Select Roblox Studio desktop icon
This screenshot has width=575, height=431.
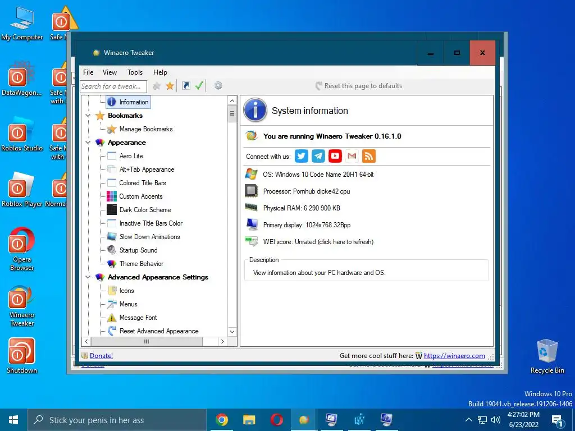(x=22, y=134)
